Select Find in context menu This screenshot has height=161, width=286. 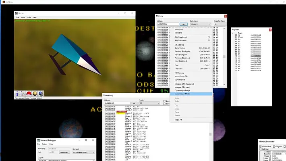(x=191, y=65)
